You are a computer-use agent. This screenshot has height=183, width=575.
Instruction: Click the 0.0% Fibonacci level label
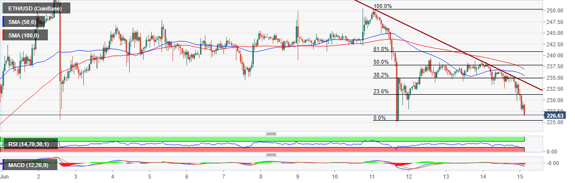coord(380,118)
